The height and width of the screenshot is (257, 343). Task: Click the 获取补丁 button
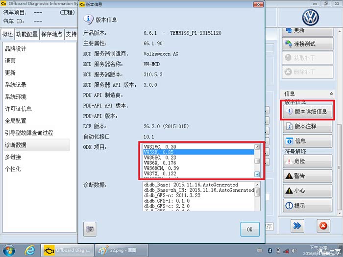(x=308, y=58)
